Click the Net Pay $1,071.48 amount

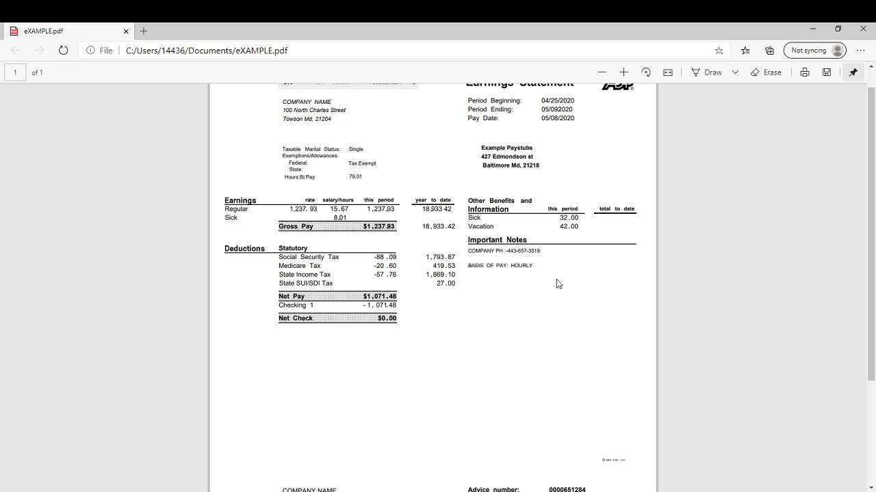[x=380, y=296]
